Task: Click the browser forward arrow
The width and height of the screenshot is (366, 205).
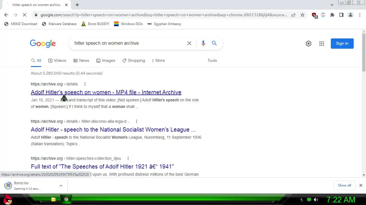Action: tap(15, 15)
